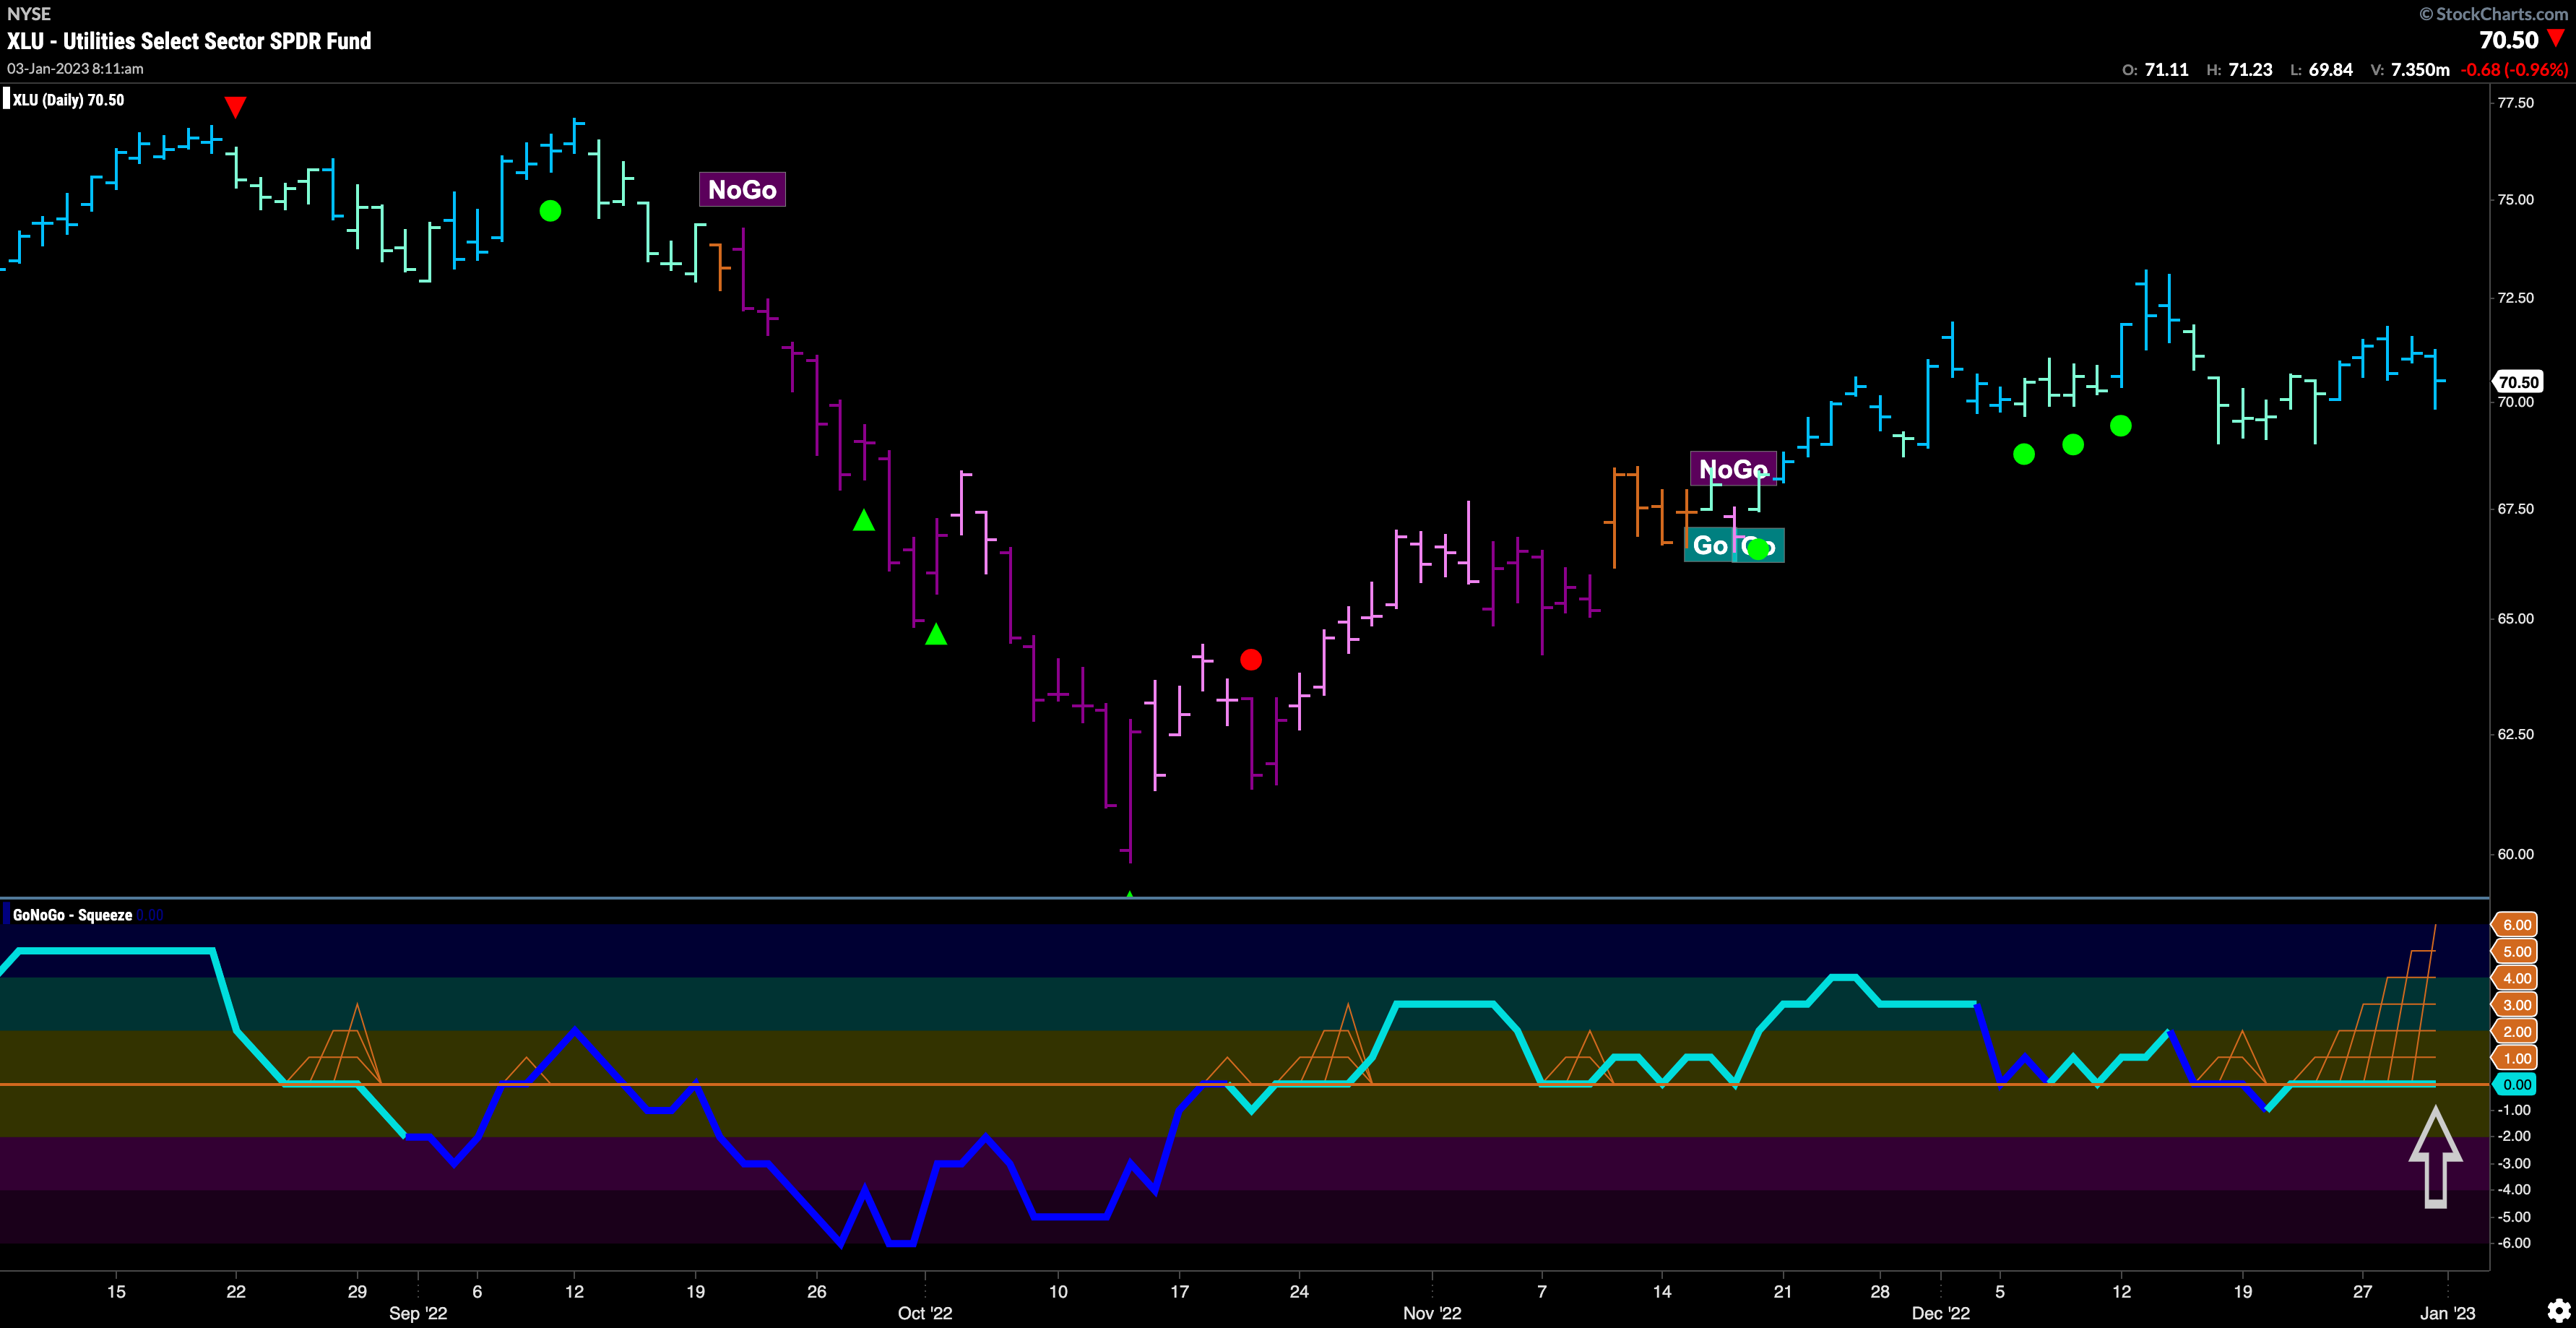Click the 77.50 price axis label
Screen dimensions: 2576x1328
click(x=2516, y=103)
